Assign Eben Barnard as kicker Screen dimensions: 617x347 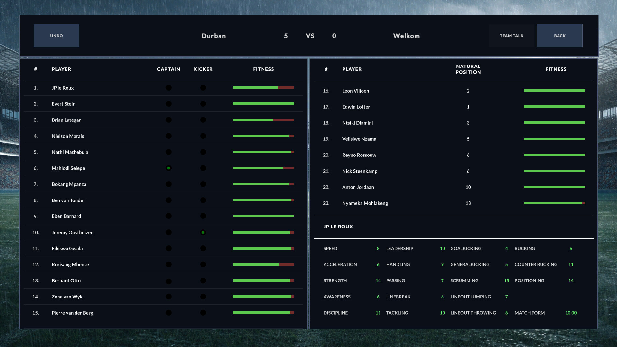[203, 216]
